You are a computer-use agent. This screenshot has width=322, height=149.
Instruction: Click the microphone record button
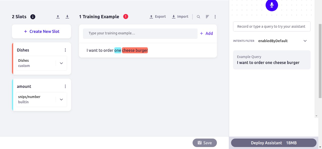(272, 5)
